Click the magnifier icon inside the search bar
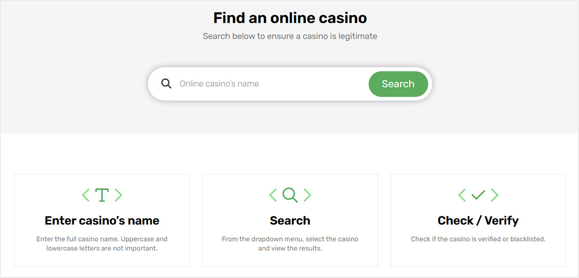 pyautogui.click(x=166, y=84)
